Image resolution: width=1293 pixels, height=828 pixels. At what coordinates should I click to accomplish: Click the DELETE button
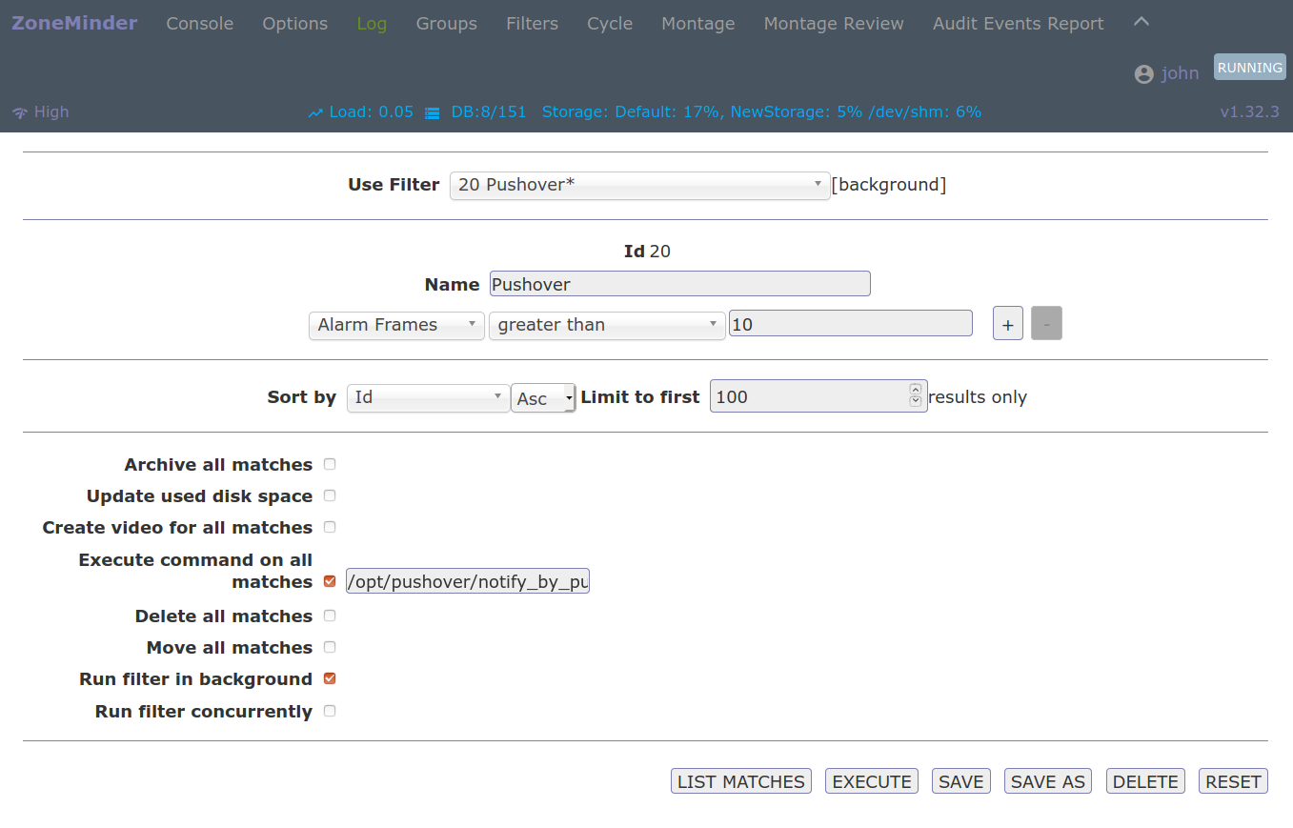click(x=1145, y=781)
